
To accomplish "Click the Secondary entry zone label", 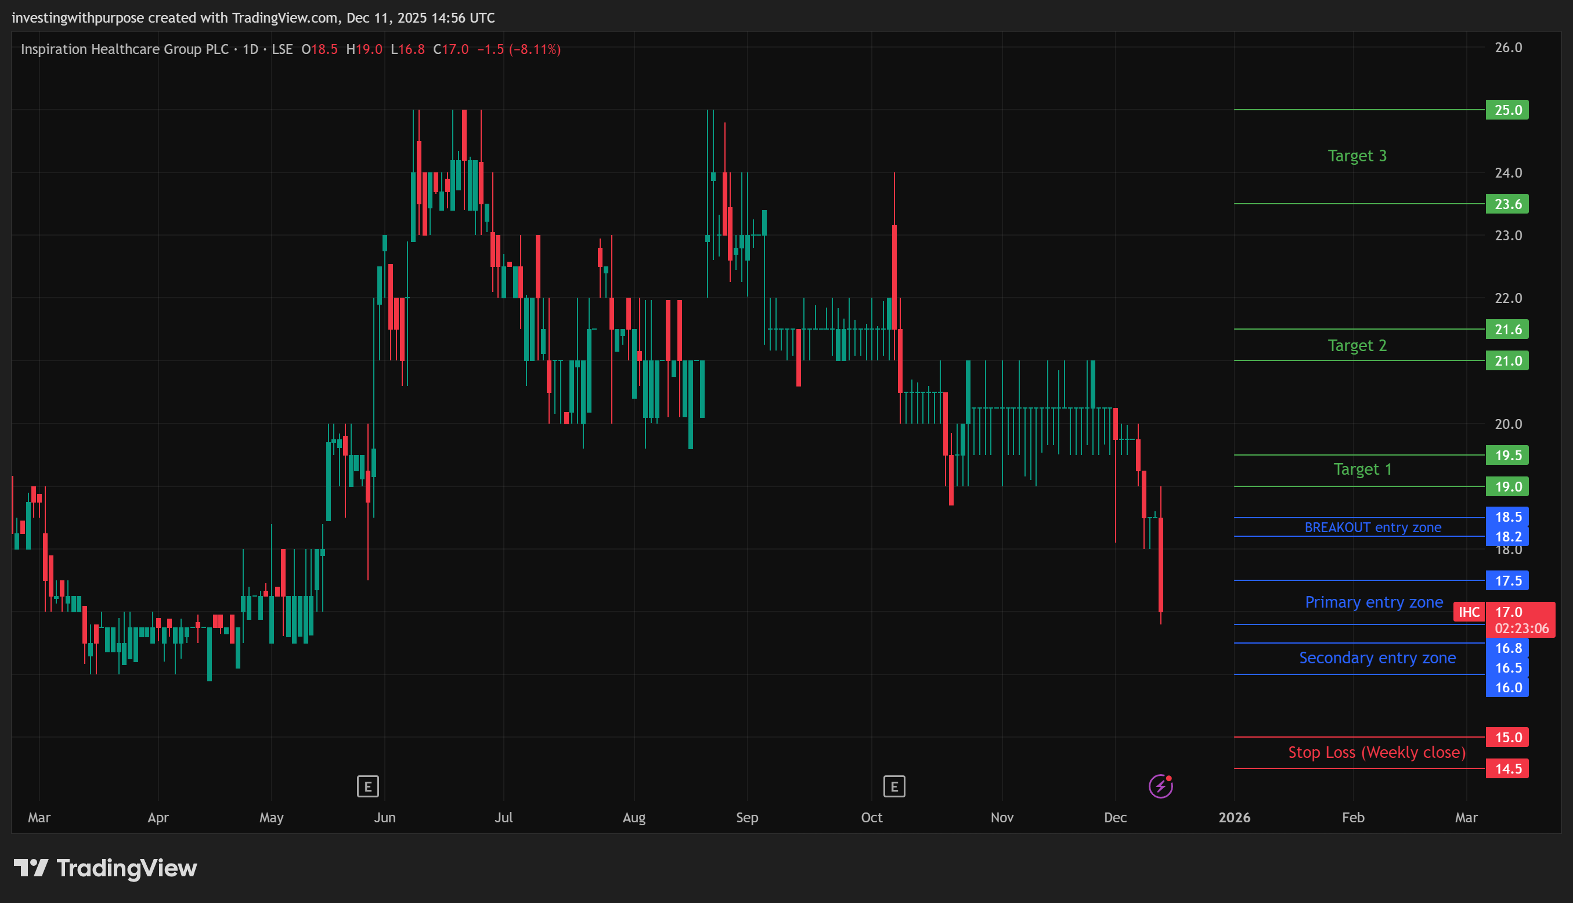I will click(x=1377, y=658).
